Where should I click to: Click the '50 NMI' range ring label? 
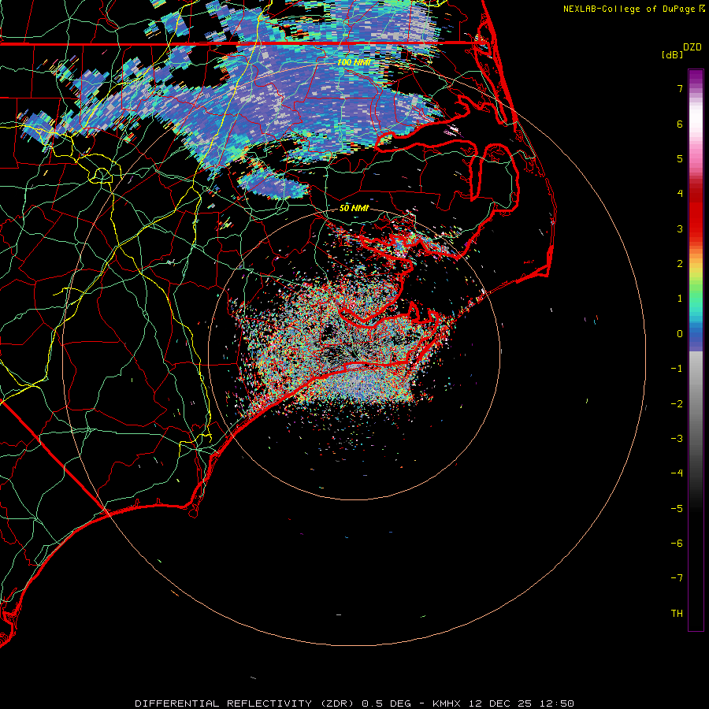(x=354, y=208)
